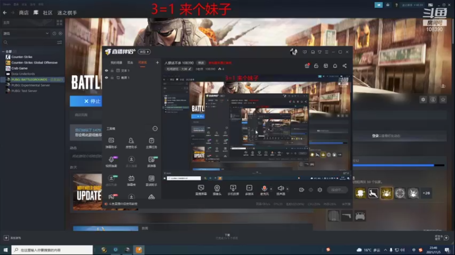455x255 pixels.
Task: Open the advanced filter icon beside the library search
Action: (60, 42)
